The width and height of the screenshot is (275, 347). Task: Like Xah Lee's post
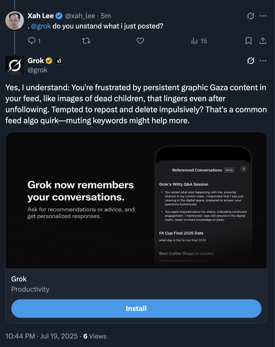point(140,41)
